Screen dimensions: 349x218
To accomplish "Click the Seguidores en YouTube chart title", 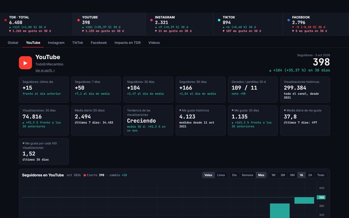I will tap(43, 175).
